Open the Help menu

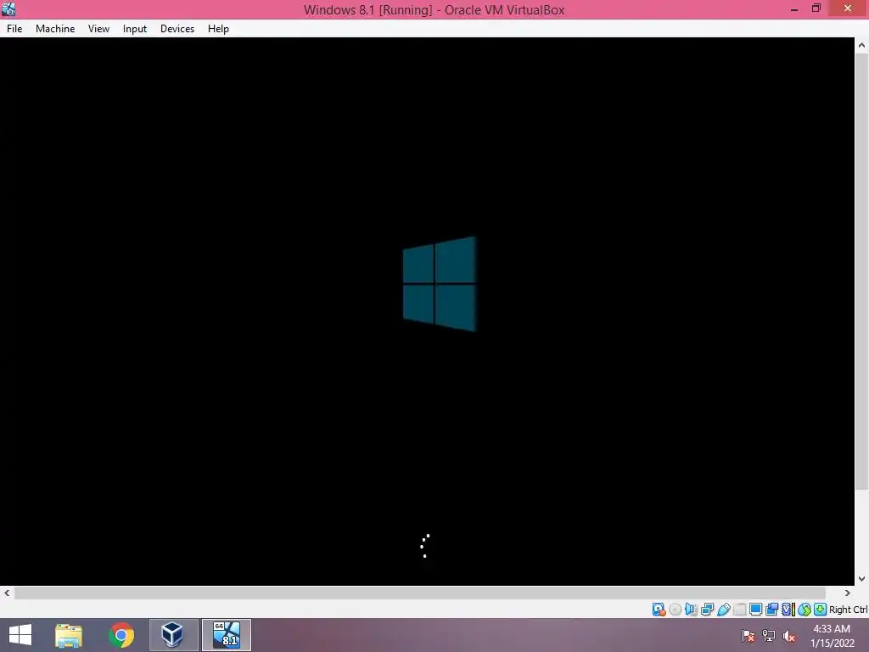pyautogui.click(x=218, y=29)
